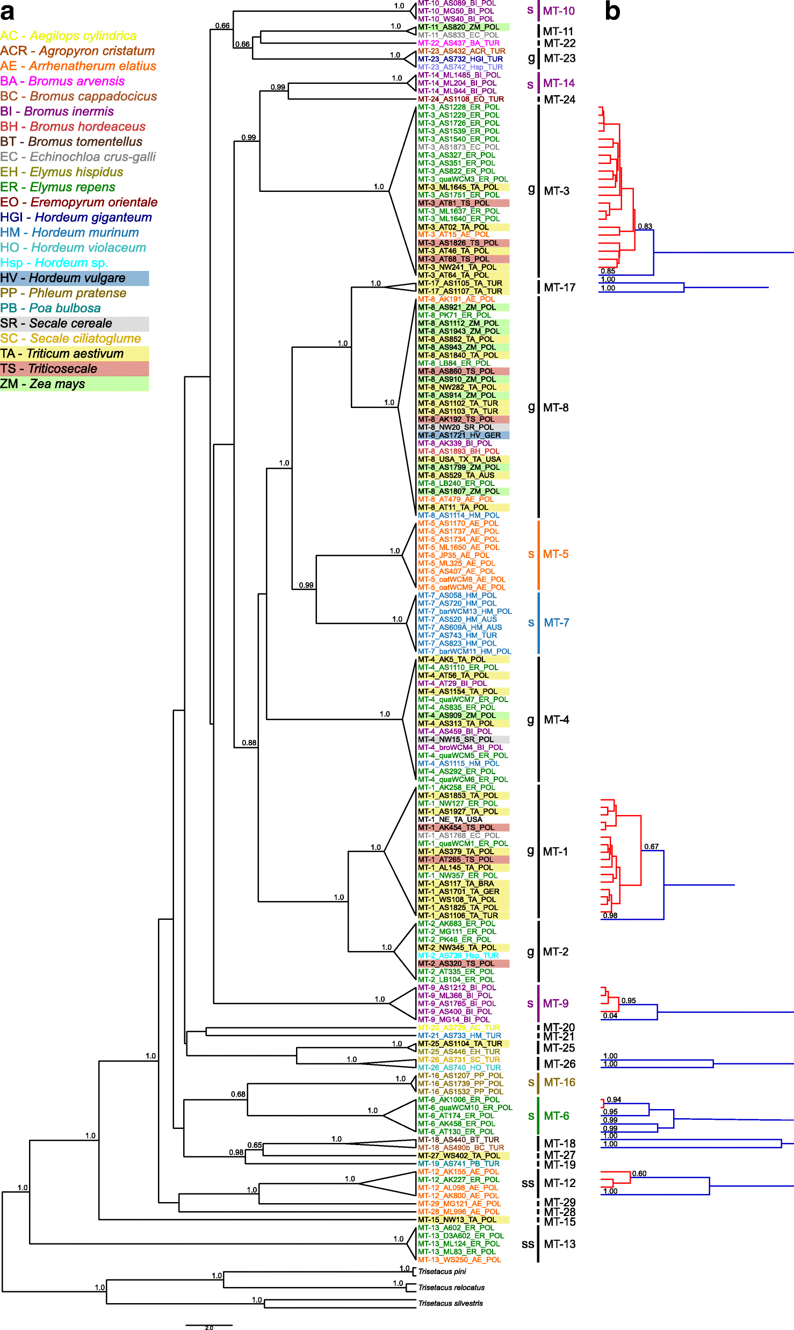Viewport: 794px width, 1330px height.
Task: Click legend entry 'PB - Poa bulbosa'
Action: (x=50, y=308)
